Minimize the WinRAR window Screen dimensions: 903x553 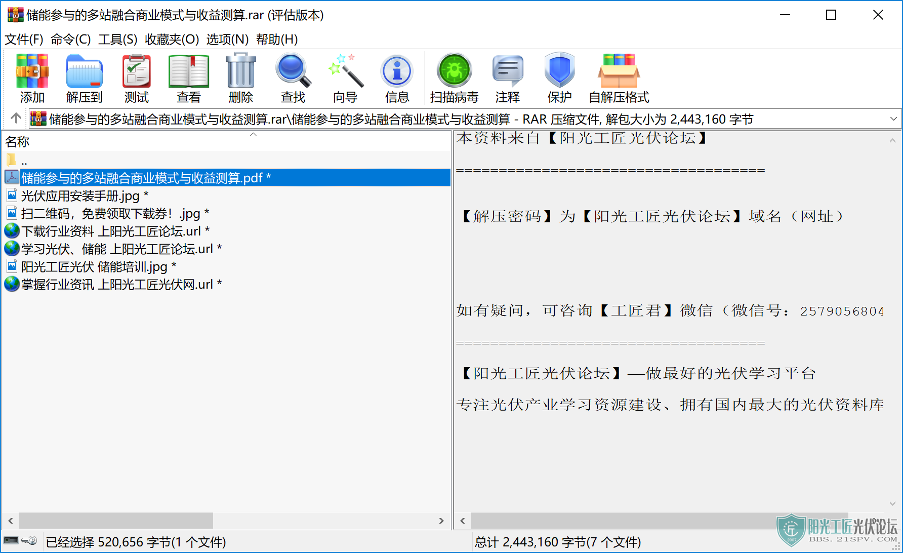[785, 15]
